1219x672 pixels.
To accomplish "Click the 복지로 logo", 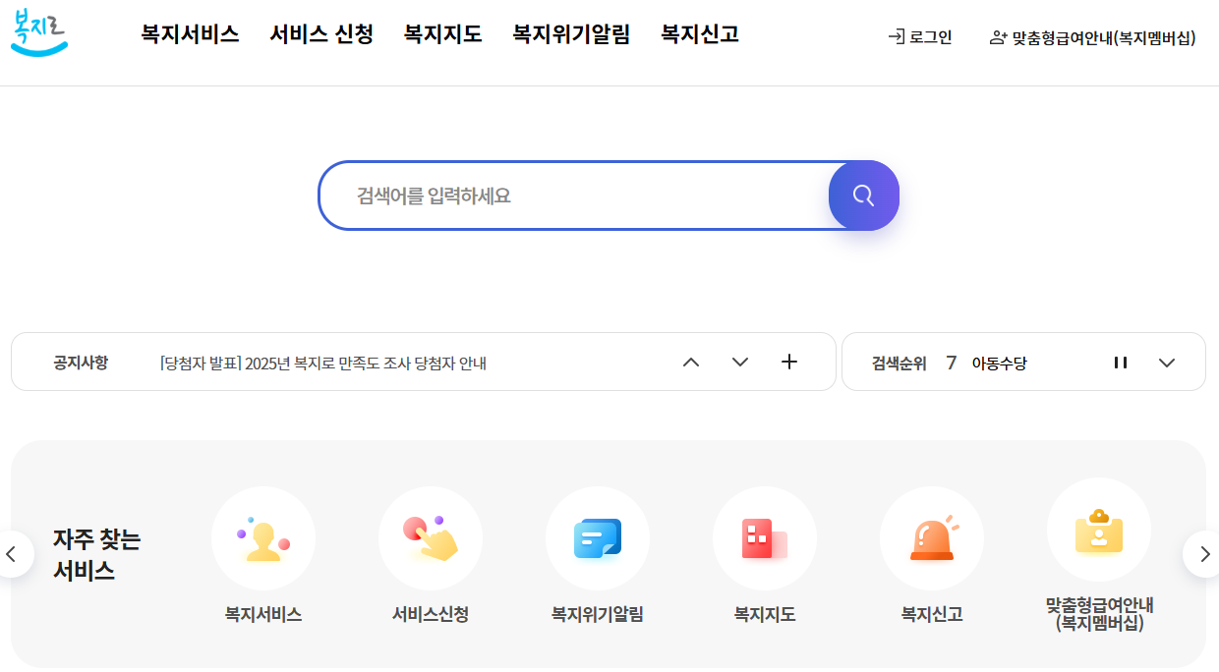I will tap(39, 32).
